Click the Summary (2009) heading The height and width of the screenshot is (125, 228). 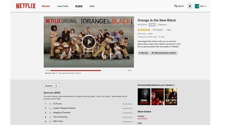click(52, 93)
